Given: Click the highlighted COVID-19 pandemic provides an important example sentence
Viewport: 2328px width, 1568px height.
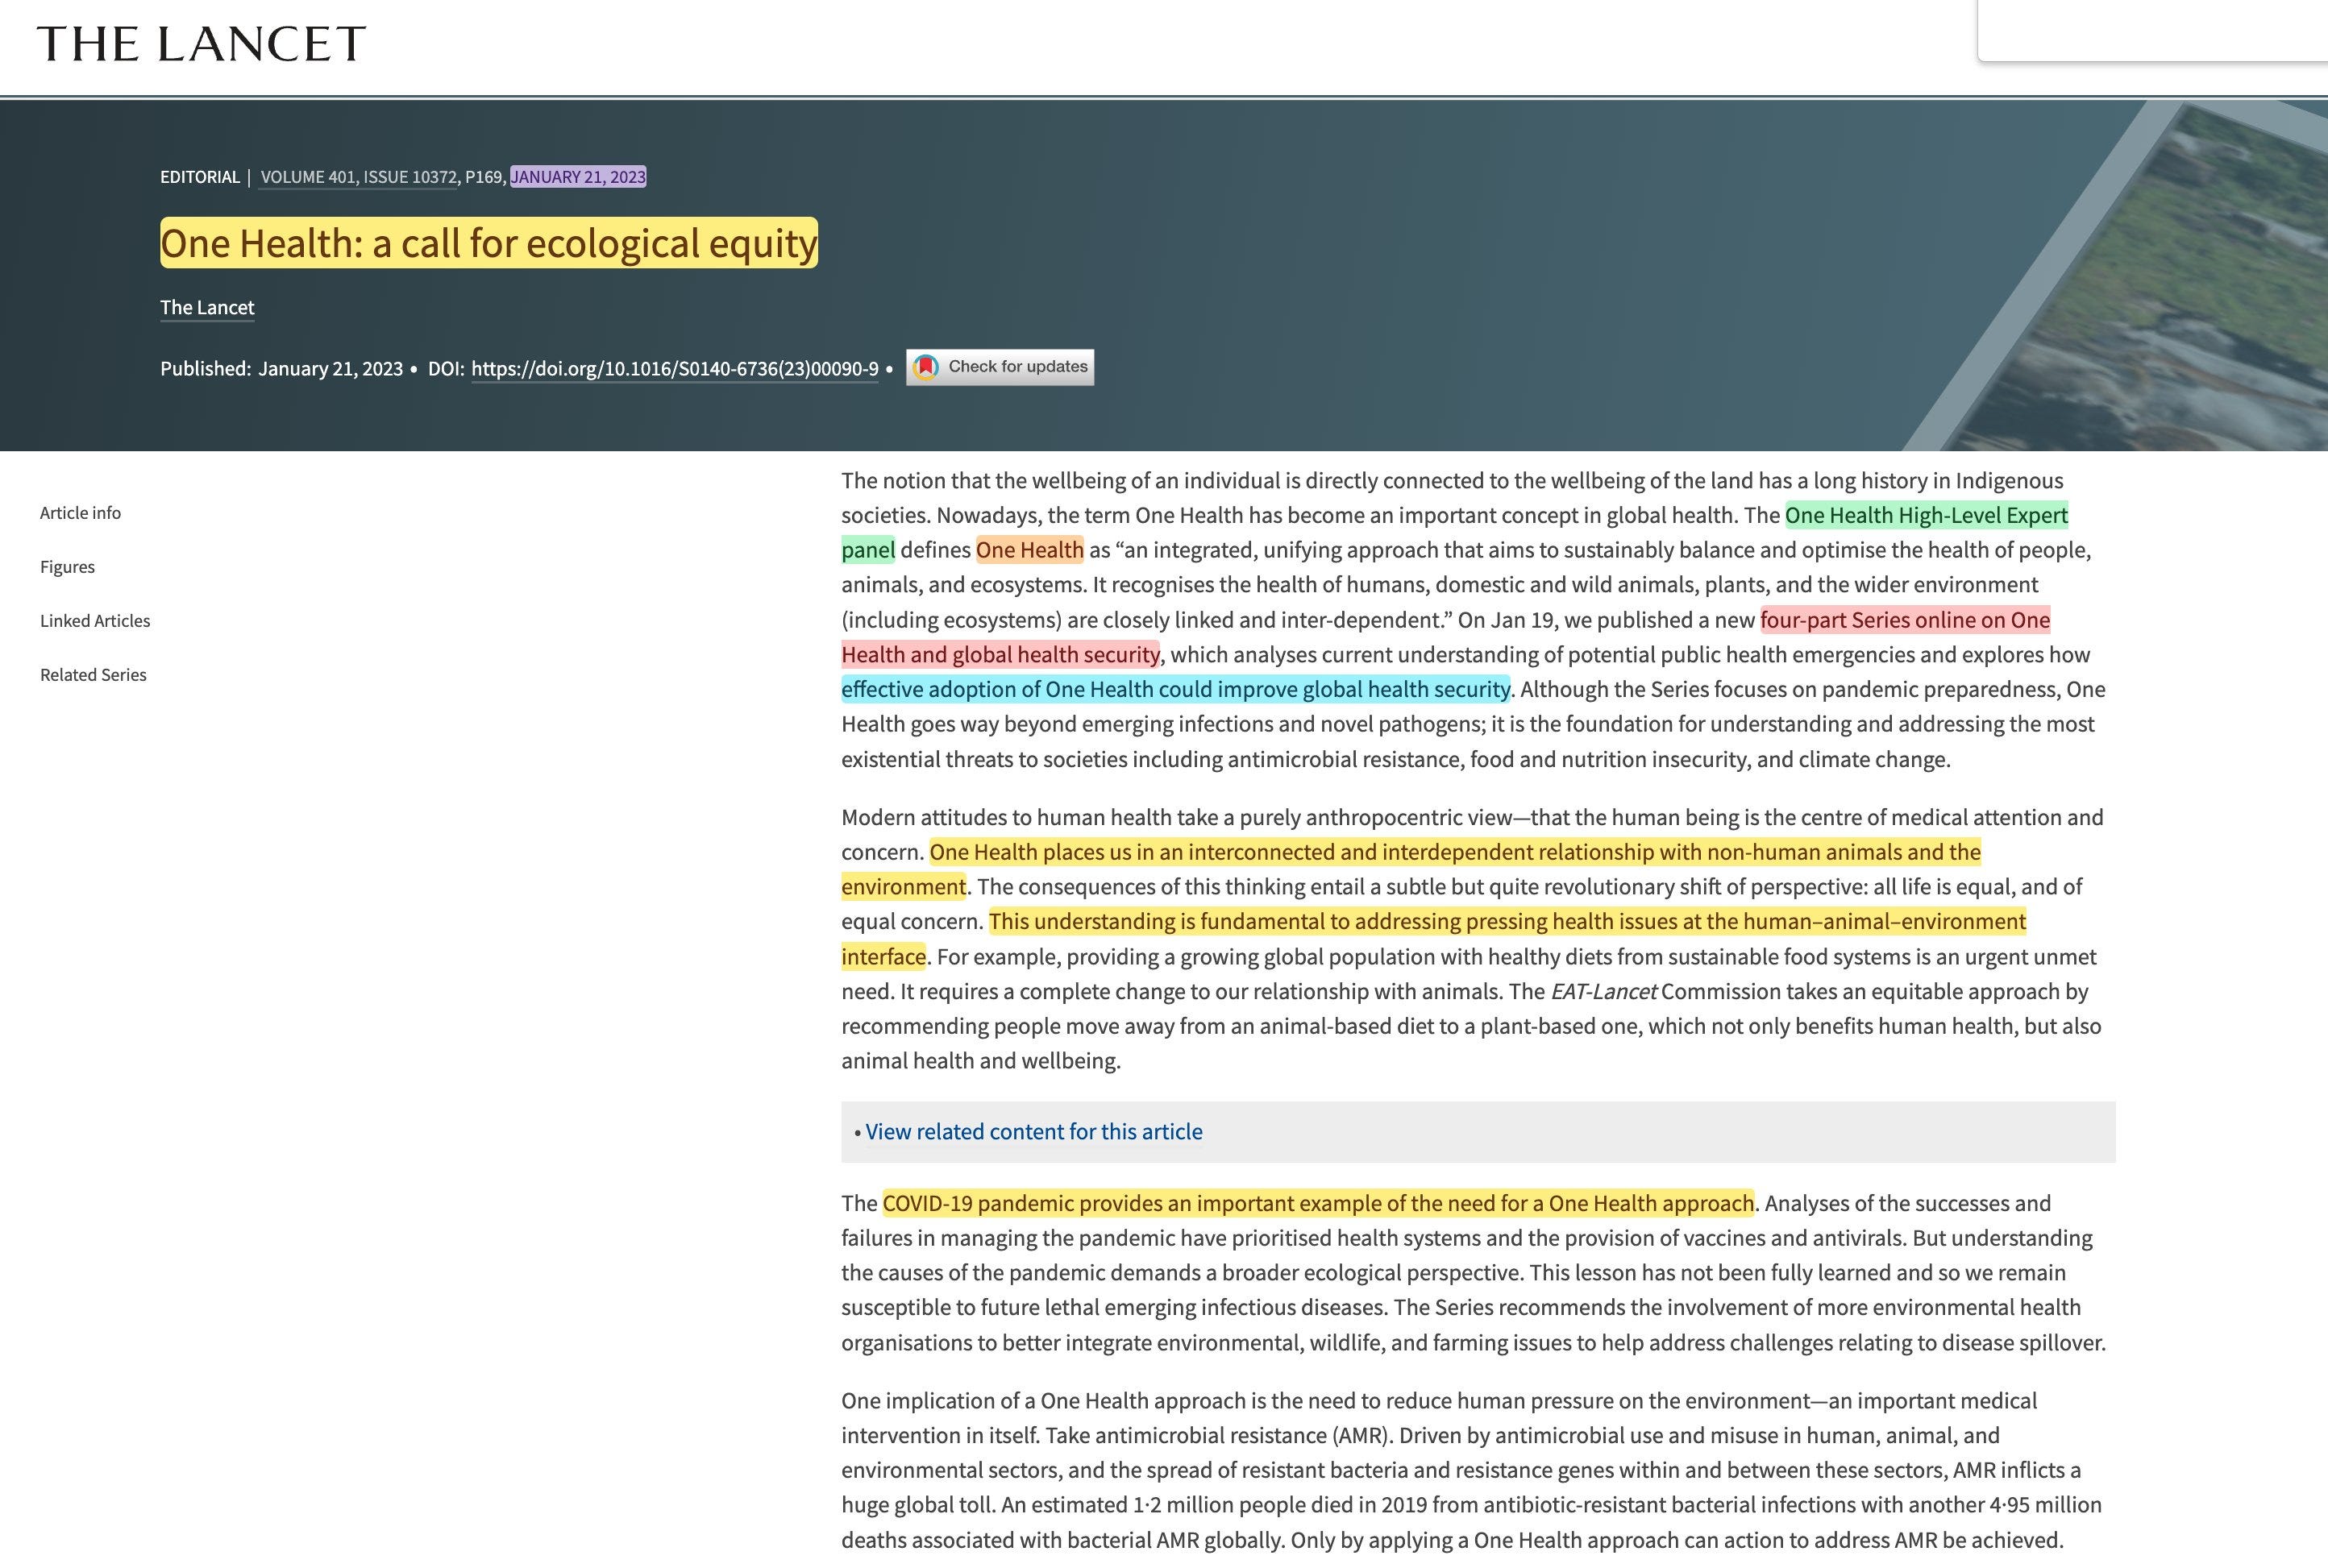Looking at the screenshot, I should [x=1318, y=1203].
